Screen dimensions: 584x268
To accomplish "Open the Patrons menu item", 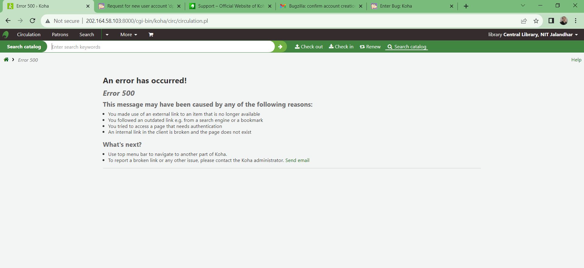I will [x=60, y=35].
